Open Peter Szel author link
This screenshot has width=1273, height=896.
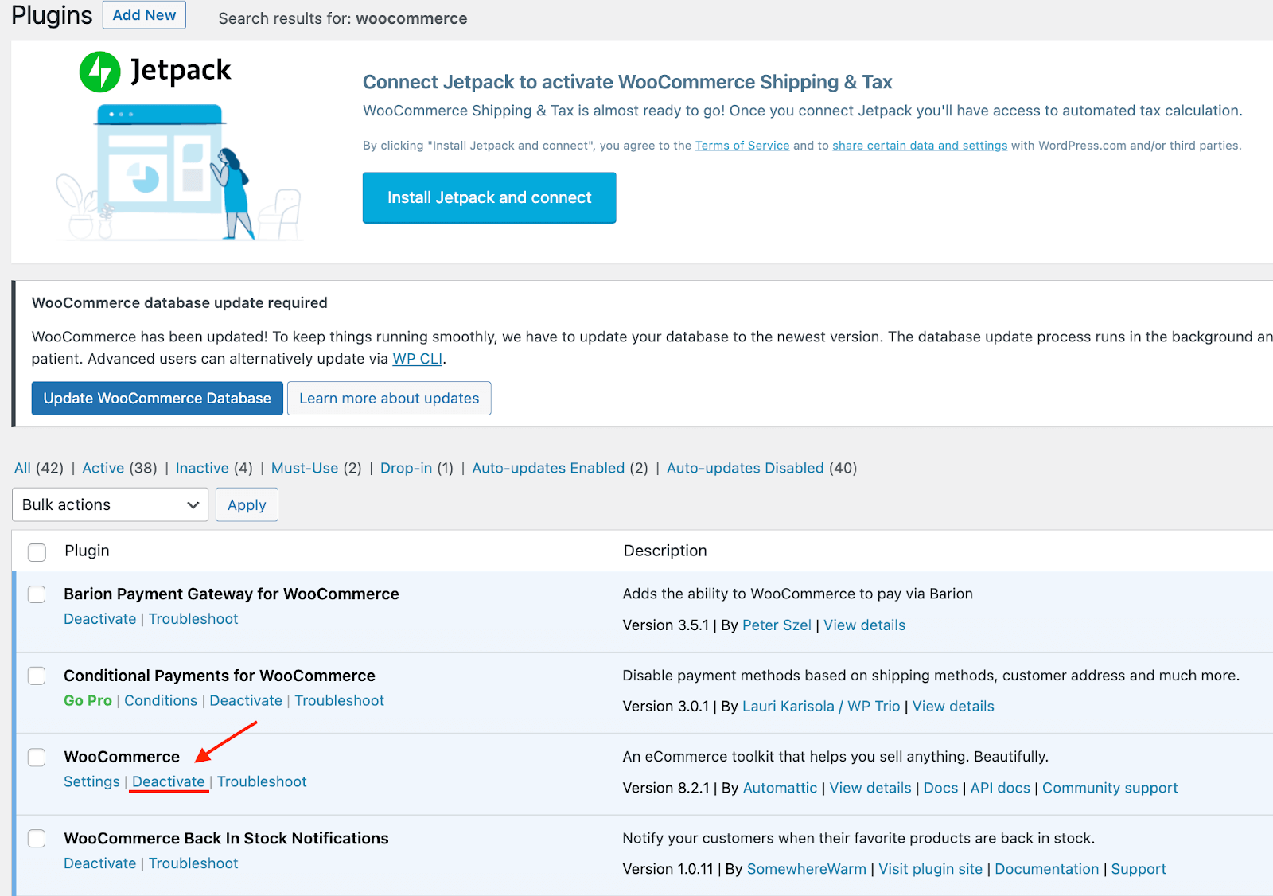coord(777,625)
